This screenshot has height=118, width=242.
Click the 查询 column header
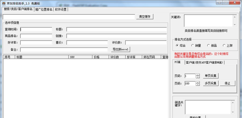[164, 57]
